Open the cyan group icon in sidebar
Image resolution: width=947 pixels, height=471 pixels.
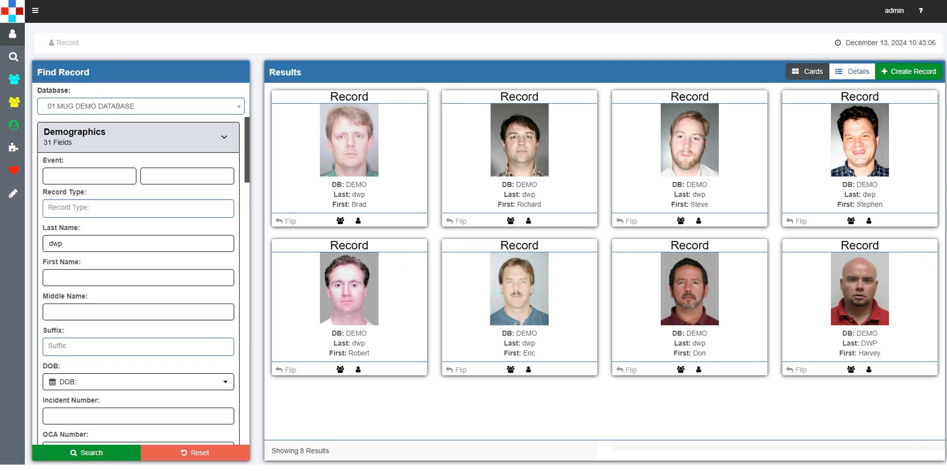(x=14, y=79)
